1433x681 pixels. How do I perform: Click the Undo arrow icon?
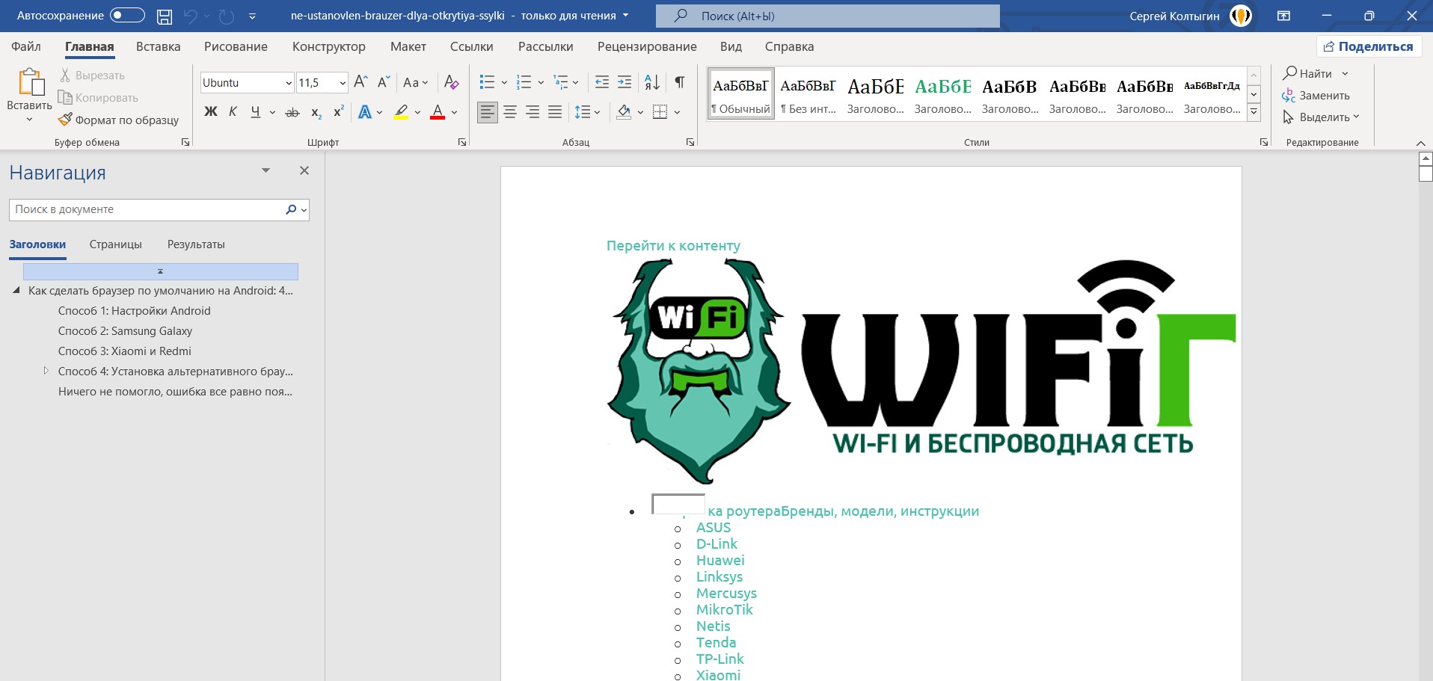[x=190, y=16]
